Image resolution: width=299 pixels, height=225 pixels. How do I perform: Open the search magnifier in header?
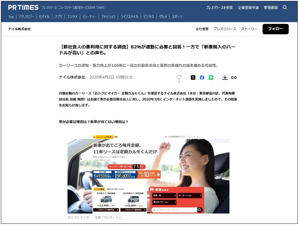coord(285,8)
